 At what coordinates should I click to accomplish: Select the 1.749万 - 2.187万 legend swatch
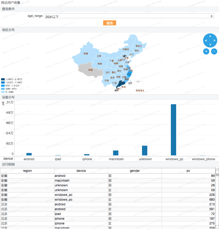tap(3, 79)
